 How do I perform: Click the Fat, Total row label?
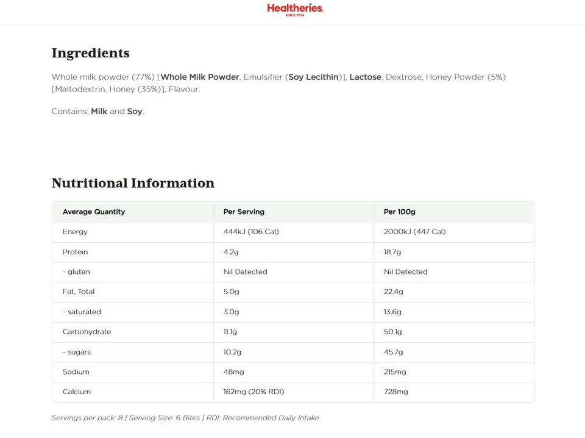(79, 292)
